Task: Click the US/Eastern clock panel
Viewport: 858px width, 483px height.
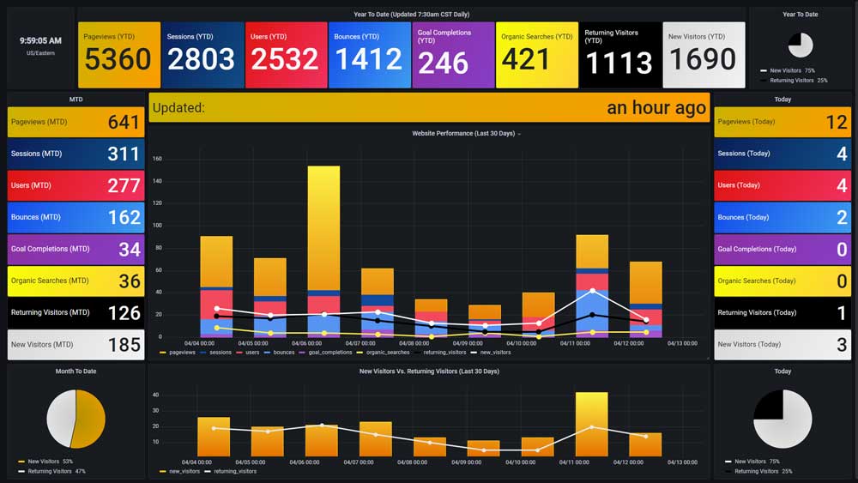Action: (41, 46)
